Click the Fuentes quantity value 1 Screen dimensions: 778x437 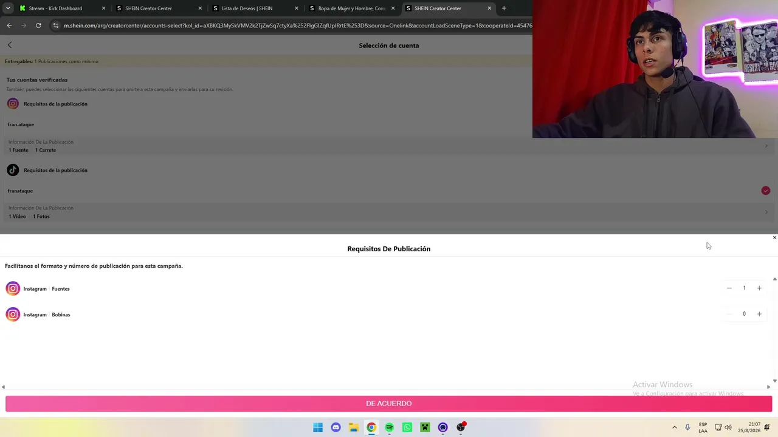point(744,288)
